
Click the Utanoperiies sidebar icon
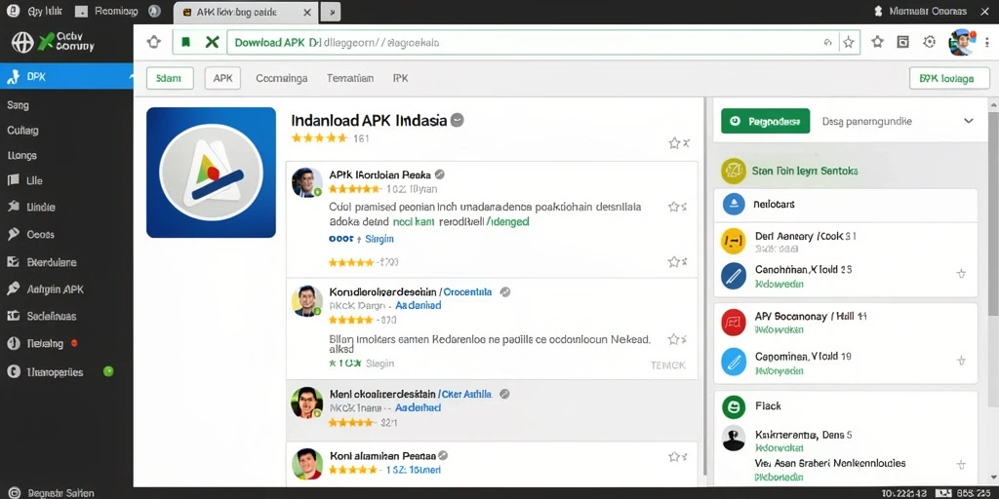coord(13,371)
